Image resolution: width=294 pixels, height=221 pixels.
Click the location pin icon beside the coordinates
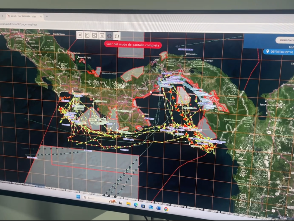[268, 52]
